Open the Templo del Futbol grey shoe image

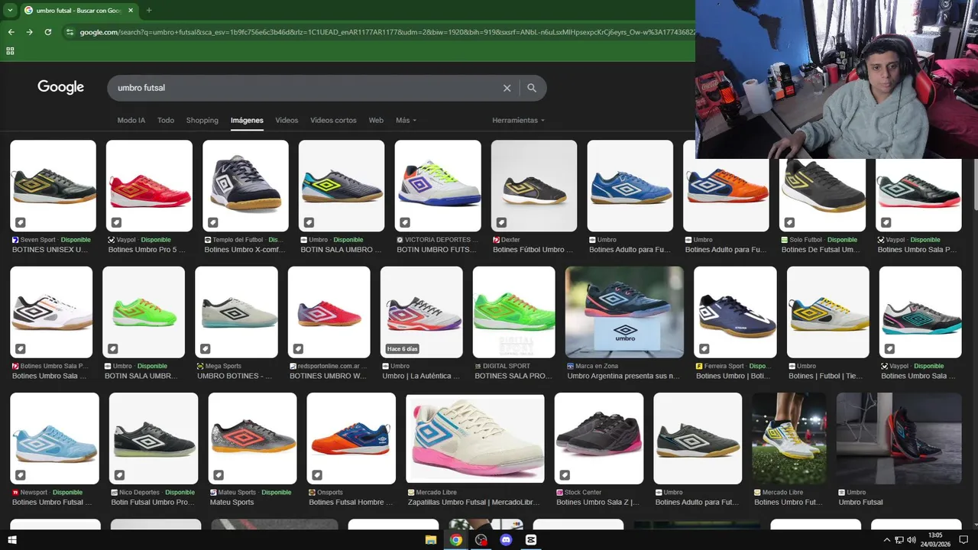(245, 186)
